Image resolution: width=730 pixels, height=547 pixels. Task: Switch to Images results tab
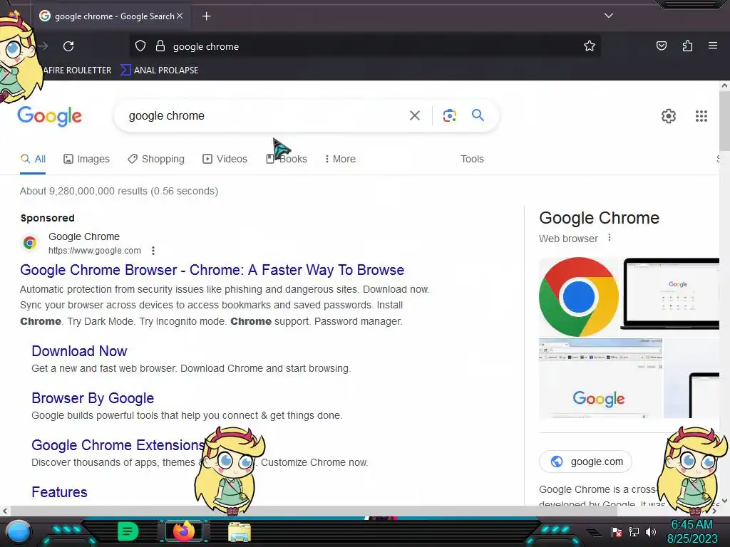pyautogui.click(x=86, y=159)
